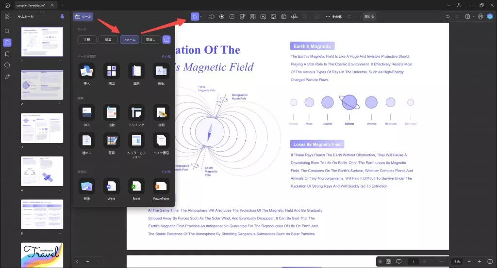
Task: Click the 閉じる close form mode button
Action: (369, 16)
